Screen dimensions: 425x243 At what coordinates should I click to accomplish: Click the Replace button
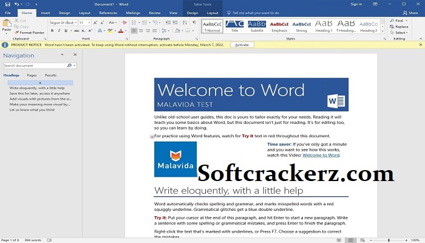[x=399, y=27]
